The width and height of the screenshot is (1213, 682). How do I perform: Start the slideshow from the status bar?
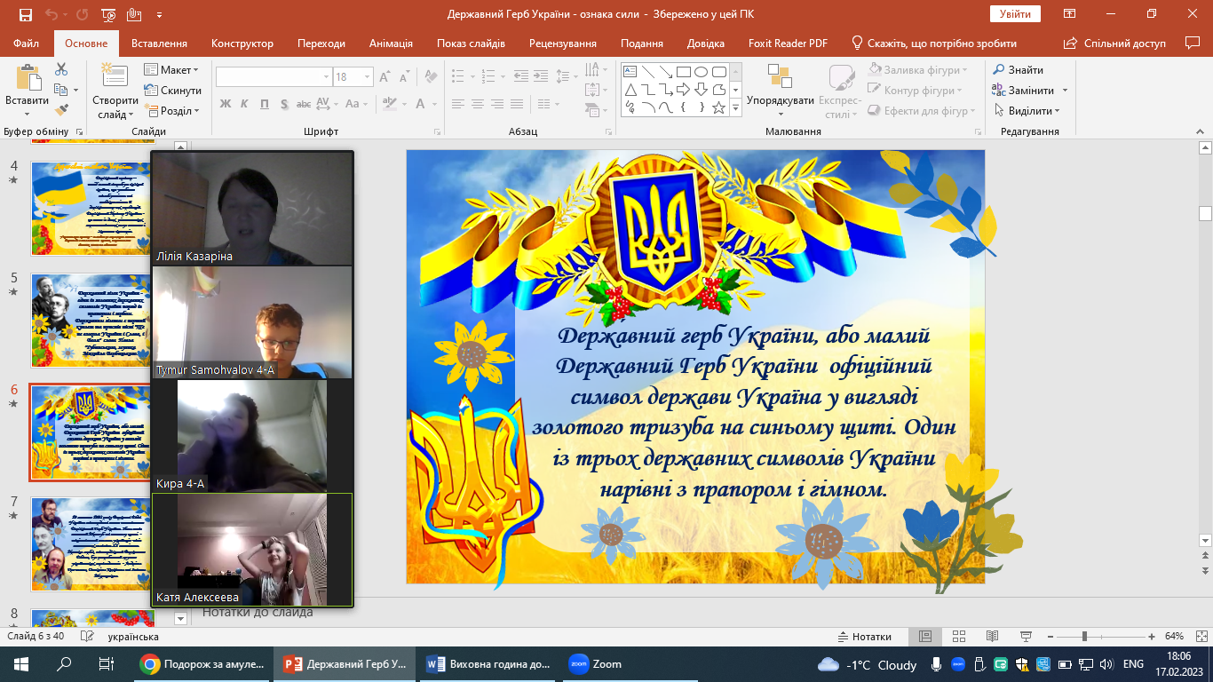[1024, 637]
